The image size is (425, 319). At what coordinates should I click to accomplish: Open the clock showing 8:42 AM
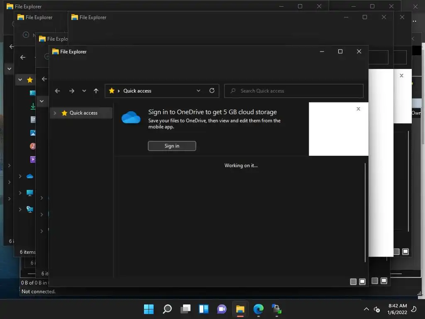397,309
